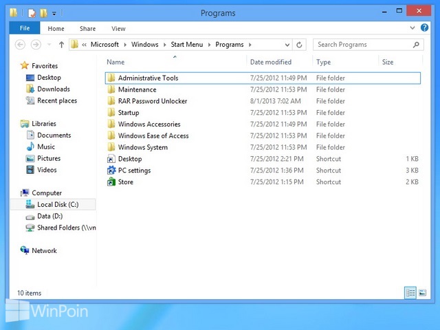The height and width of the screenshot is (330, 440).
Task: Sort by the Name column header
Action: coord(115,62)
